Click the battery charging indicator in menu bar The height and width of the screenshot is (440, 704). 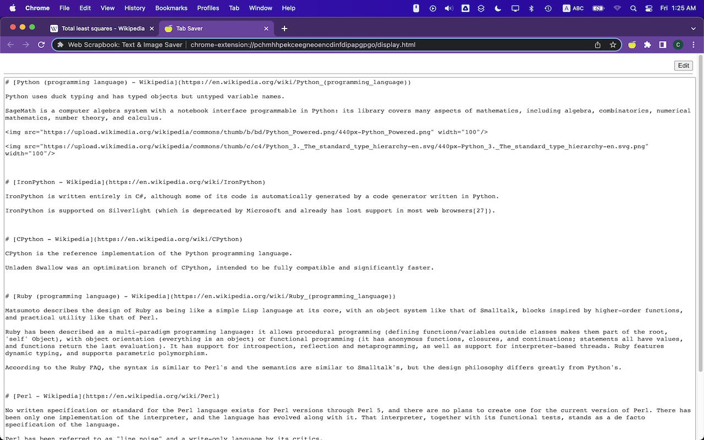click(598, 8)
